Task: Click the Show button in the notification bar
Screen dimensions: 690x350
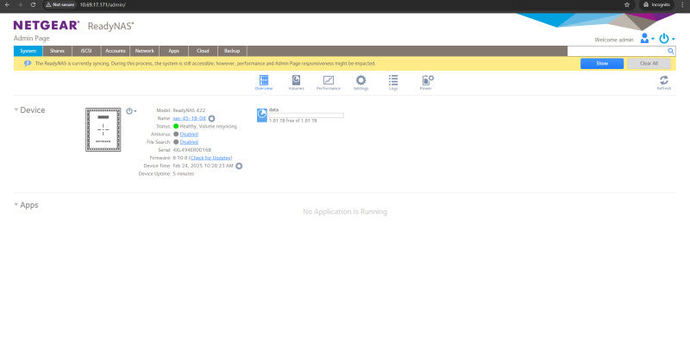Action: coord(601,63)
